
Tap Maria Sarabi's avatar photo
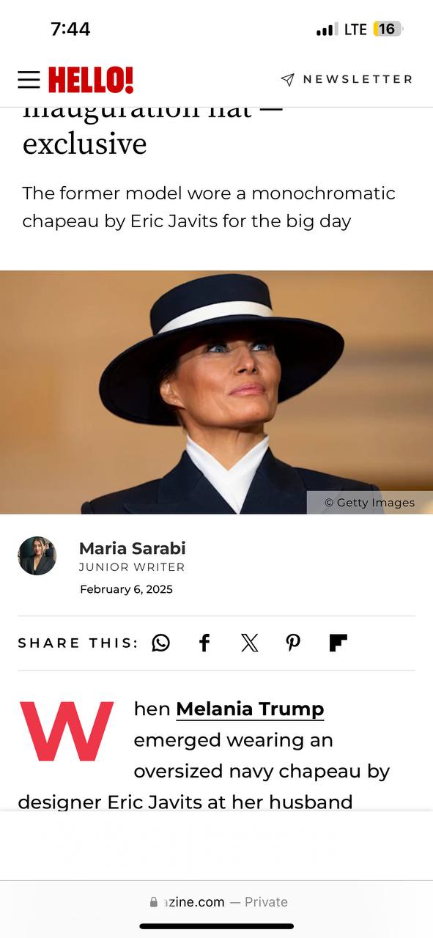tap(37, 555)
